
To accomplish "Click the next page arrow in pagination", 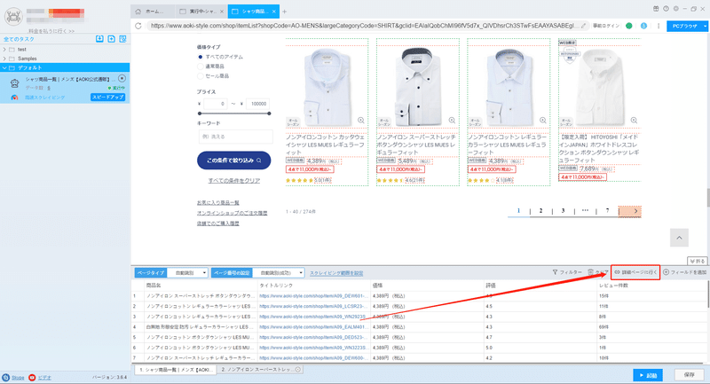I will [x=630, y=211].
